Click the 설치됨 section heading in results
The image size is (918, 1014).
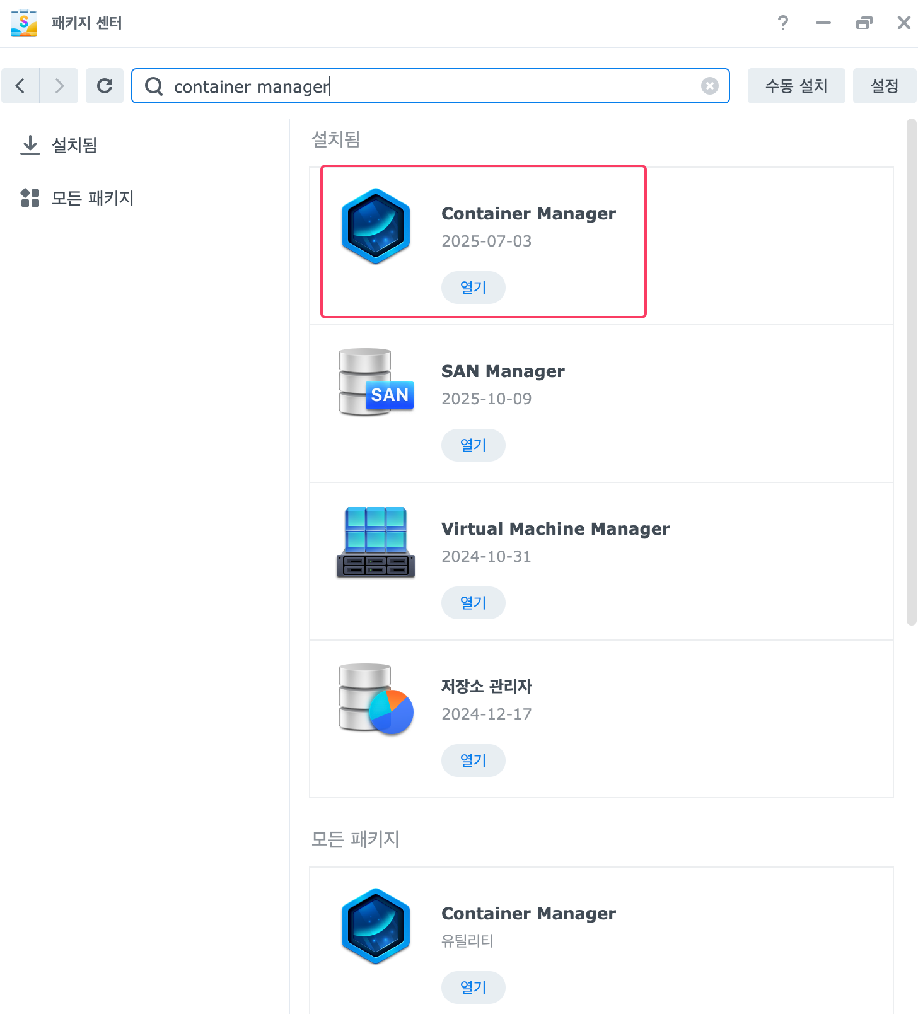pos(335,139)
